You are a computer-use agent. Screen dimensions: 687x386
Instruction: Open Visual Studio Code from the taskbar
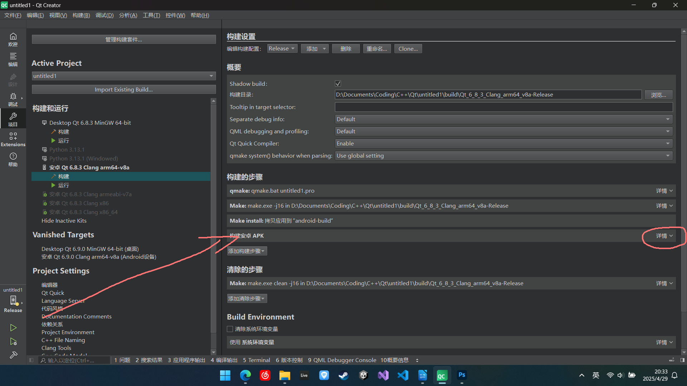pos(403,375)
